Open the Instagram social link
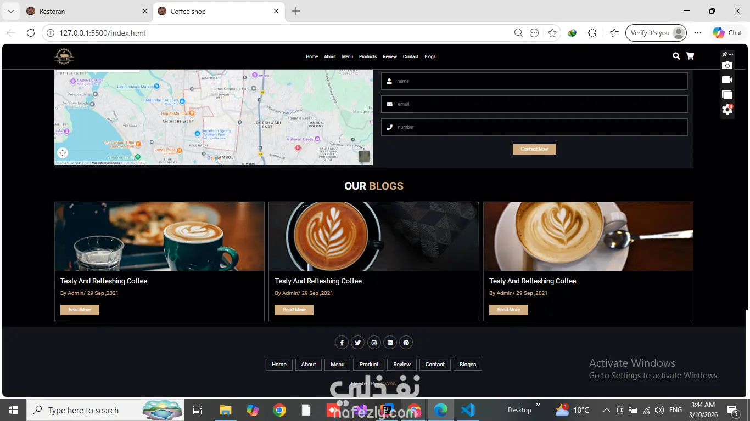The image size is (750, 421). (x=374, y=343)
